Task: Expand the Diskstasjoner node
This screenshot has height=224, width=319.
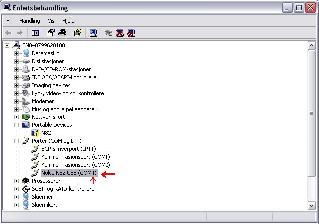Action: tap(16, 61)
